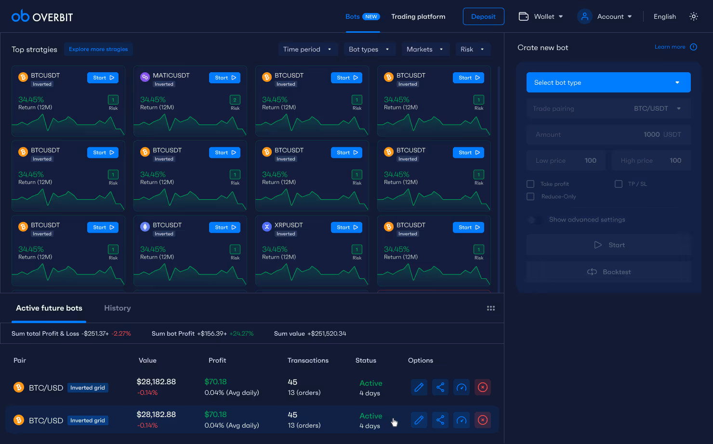The height and width of the screenshot is (444, 713).
Task: Enable the Take profit checkbox
Action: (530, 184)
